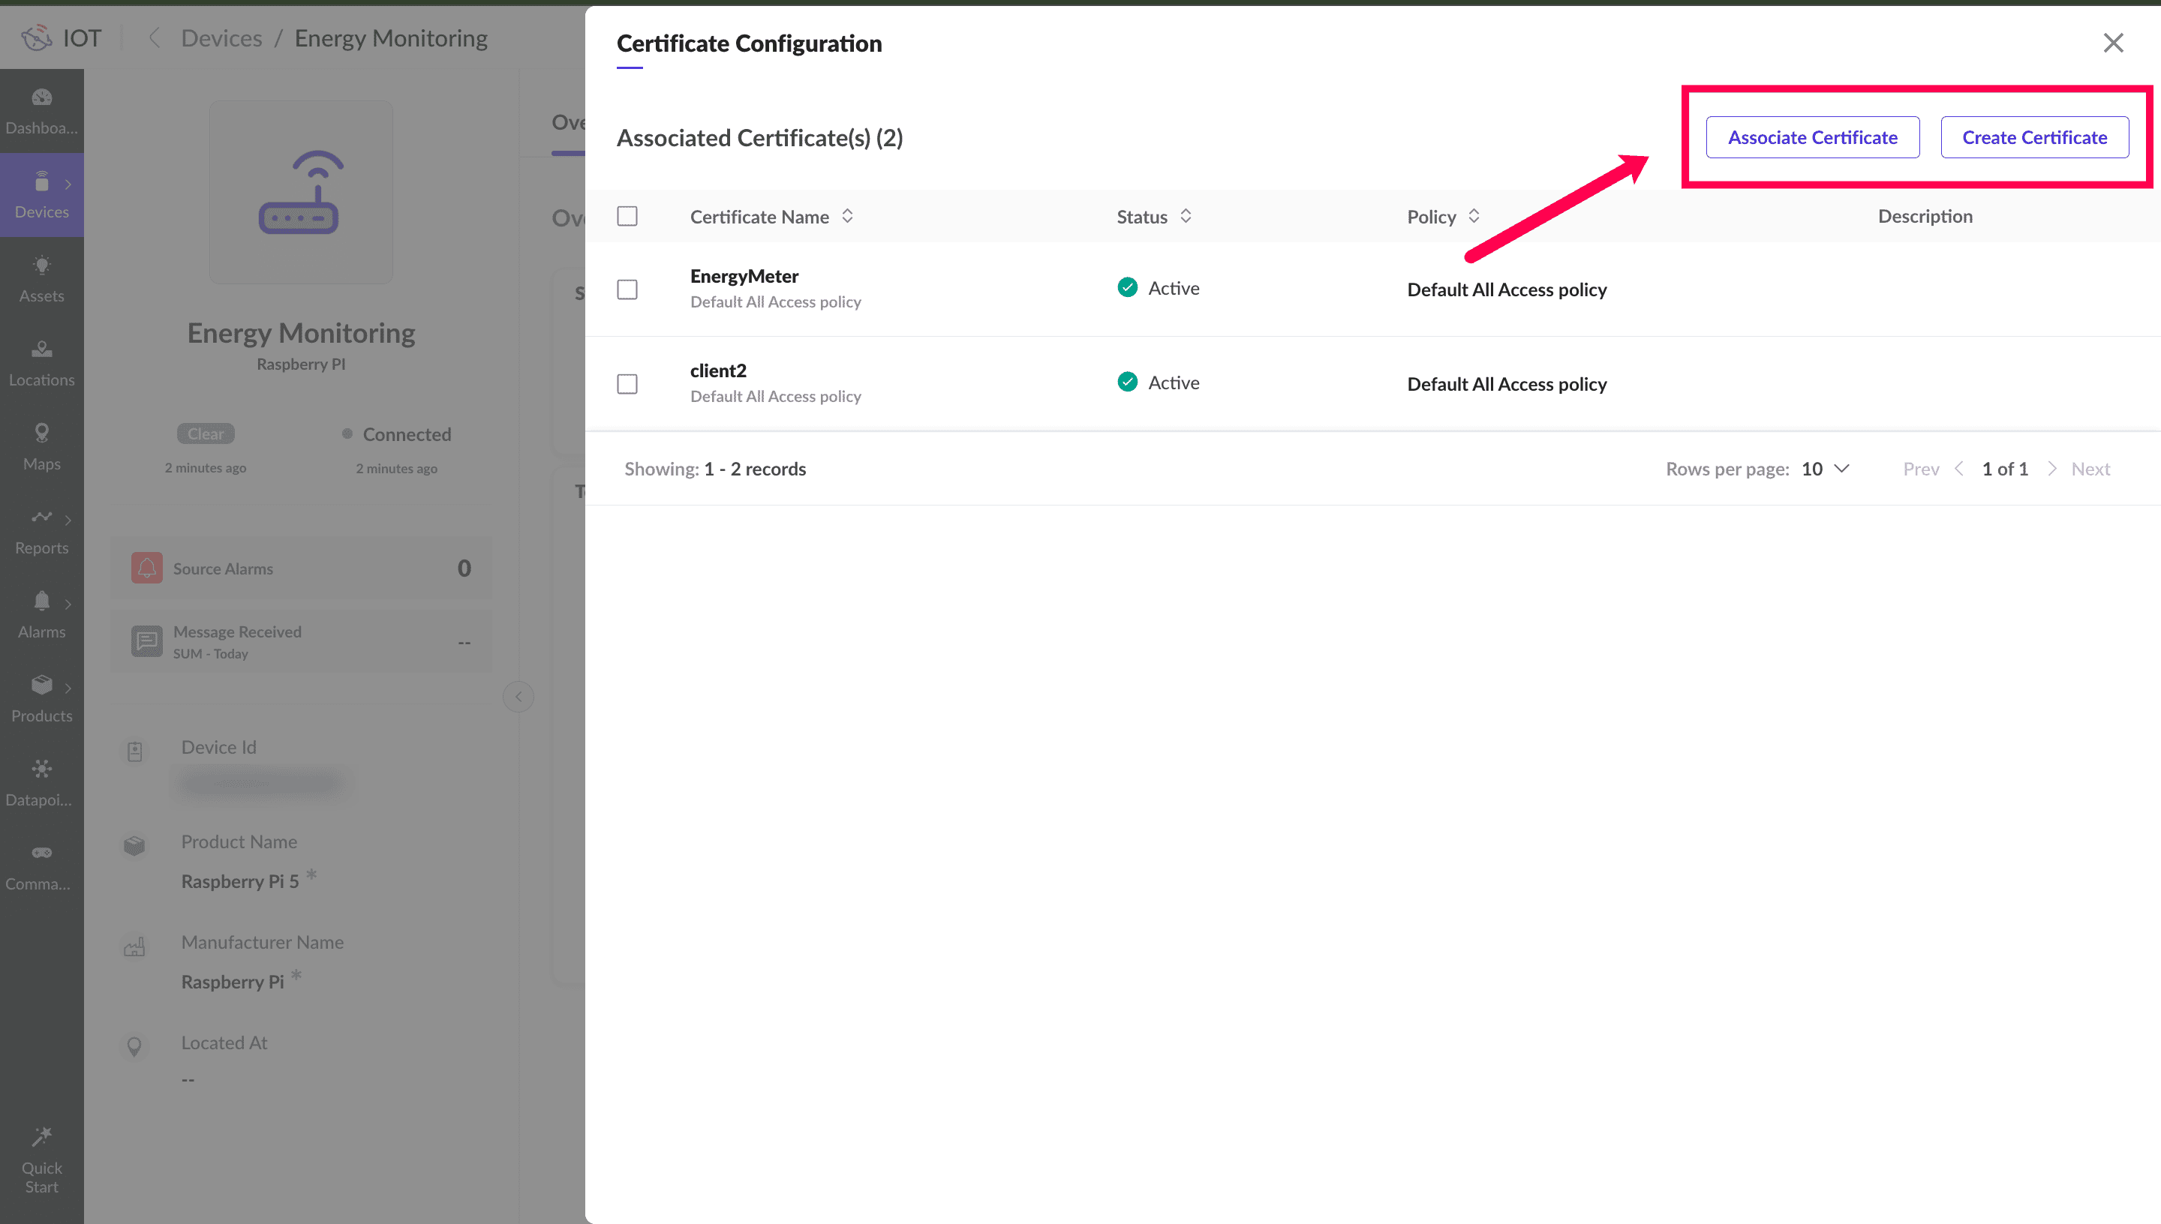Toggle the select-all certificates checkbox
This screenshot has height=1224, width=2161.
pos(627,216)
